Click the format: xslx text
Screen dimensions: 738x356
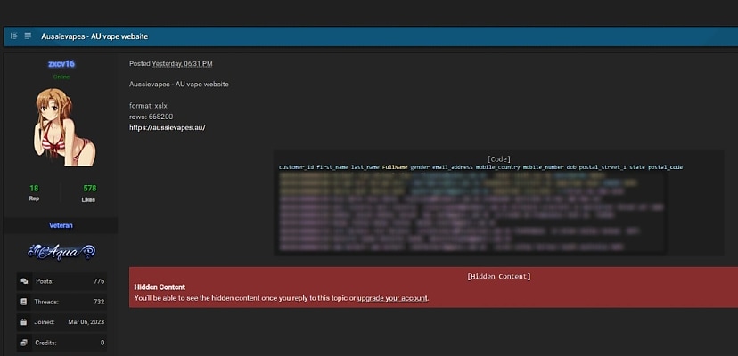[x=148, y=106]
